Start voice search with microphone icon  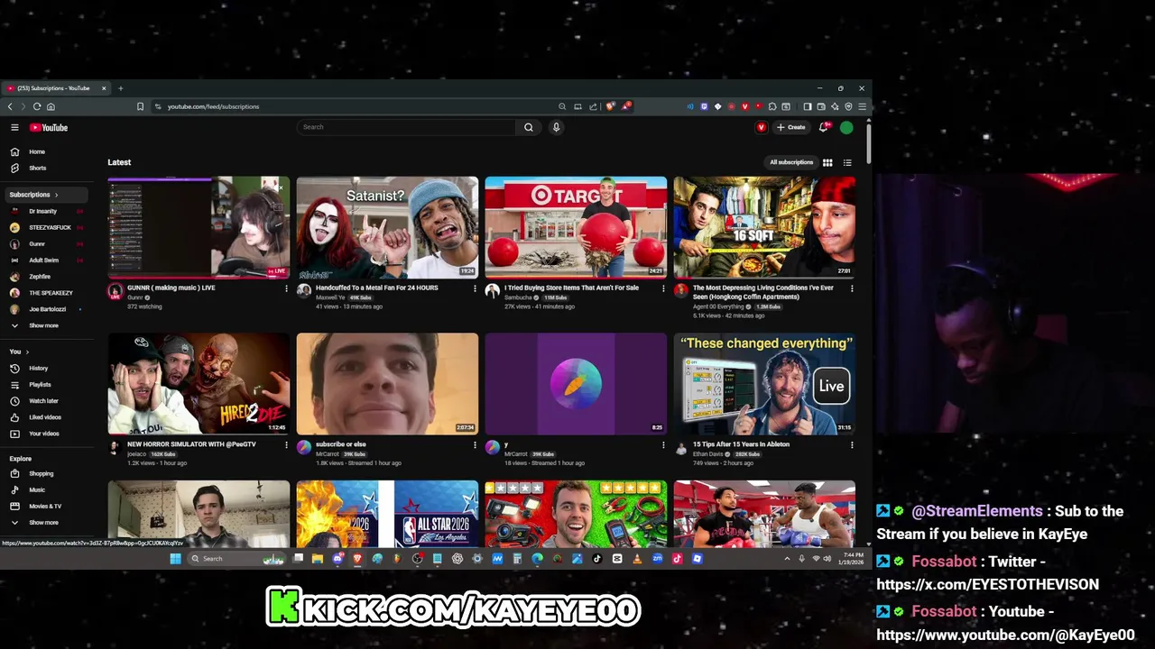556,127
